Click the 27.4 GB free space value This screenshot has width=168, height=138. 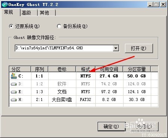pos(109,76)
